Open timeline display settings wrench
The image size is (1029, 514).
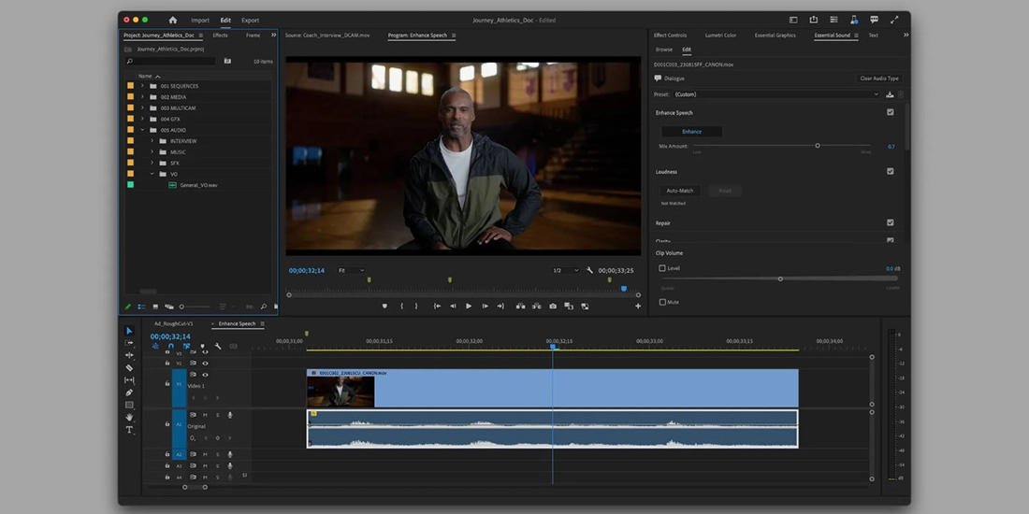(x=218, y=346)
